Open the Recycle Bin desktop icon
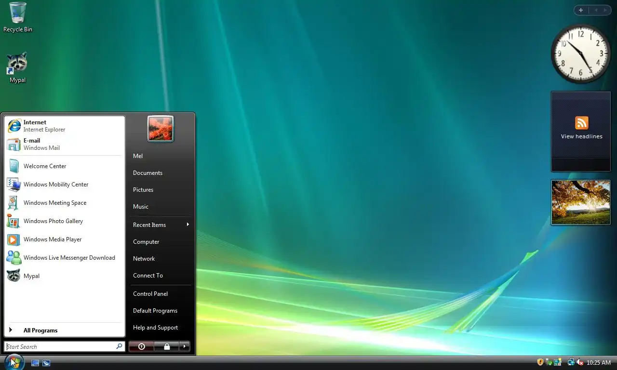This screenshot has width=617, height=370. [17, 17]
